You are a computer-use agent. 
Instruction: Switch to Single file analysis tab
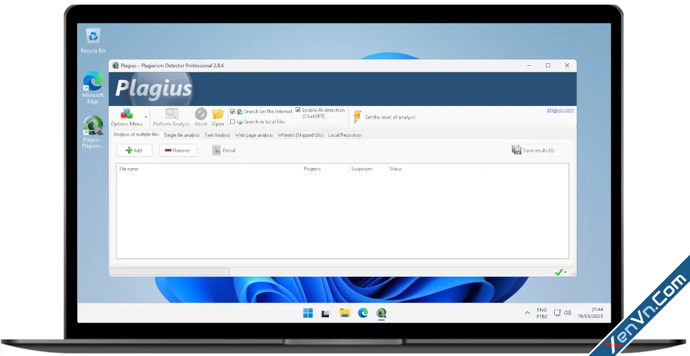(182, 135)
